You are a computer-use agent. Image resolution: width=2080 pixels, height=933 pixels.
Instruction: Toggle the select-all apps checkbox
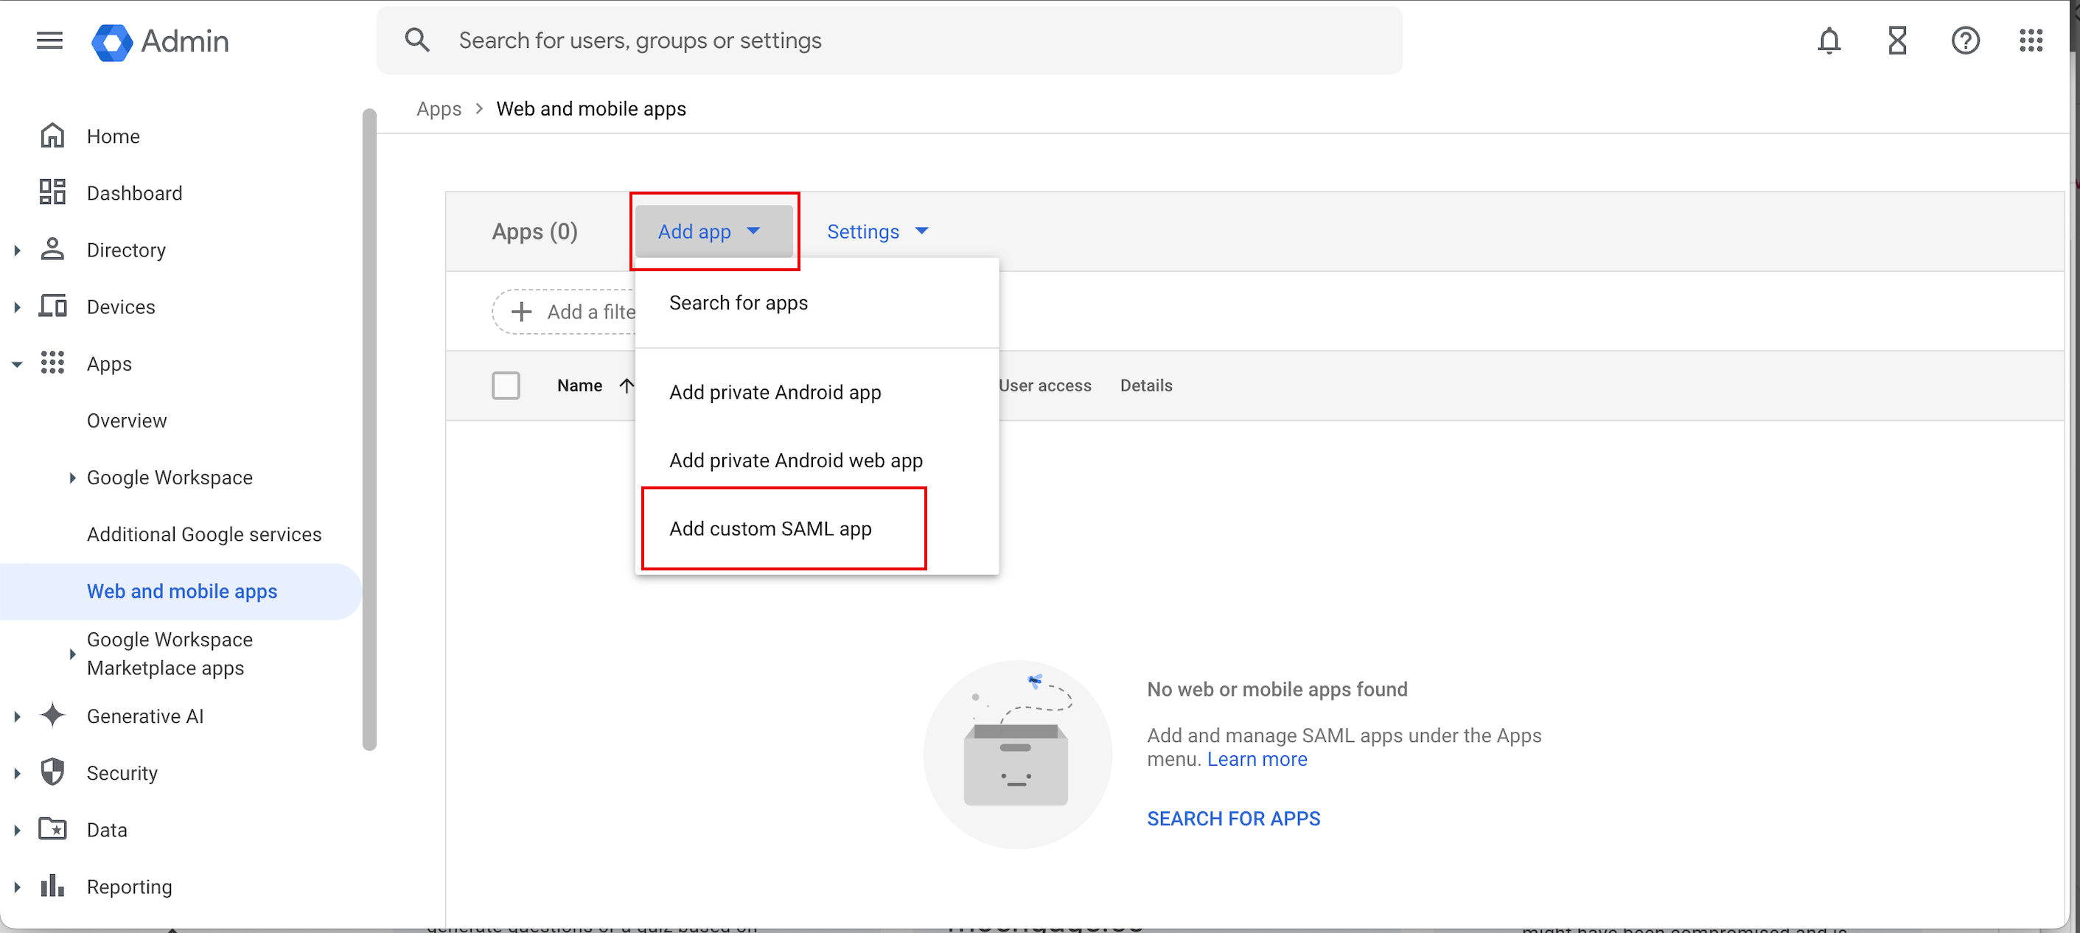point(506,385)
